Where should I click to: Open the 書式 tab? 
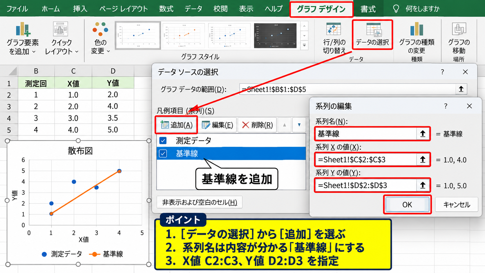(368, 9)
